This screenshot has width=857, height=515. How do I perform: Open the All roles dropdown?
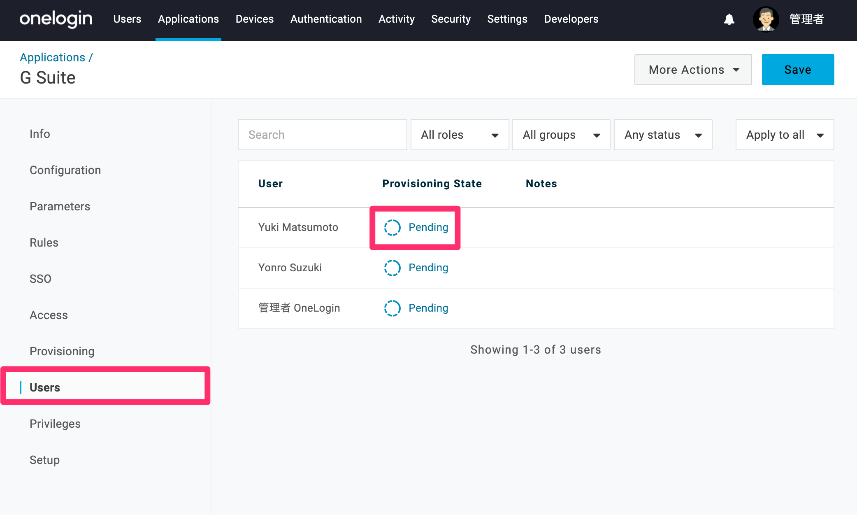460,135
